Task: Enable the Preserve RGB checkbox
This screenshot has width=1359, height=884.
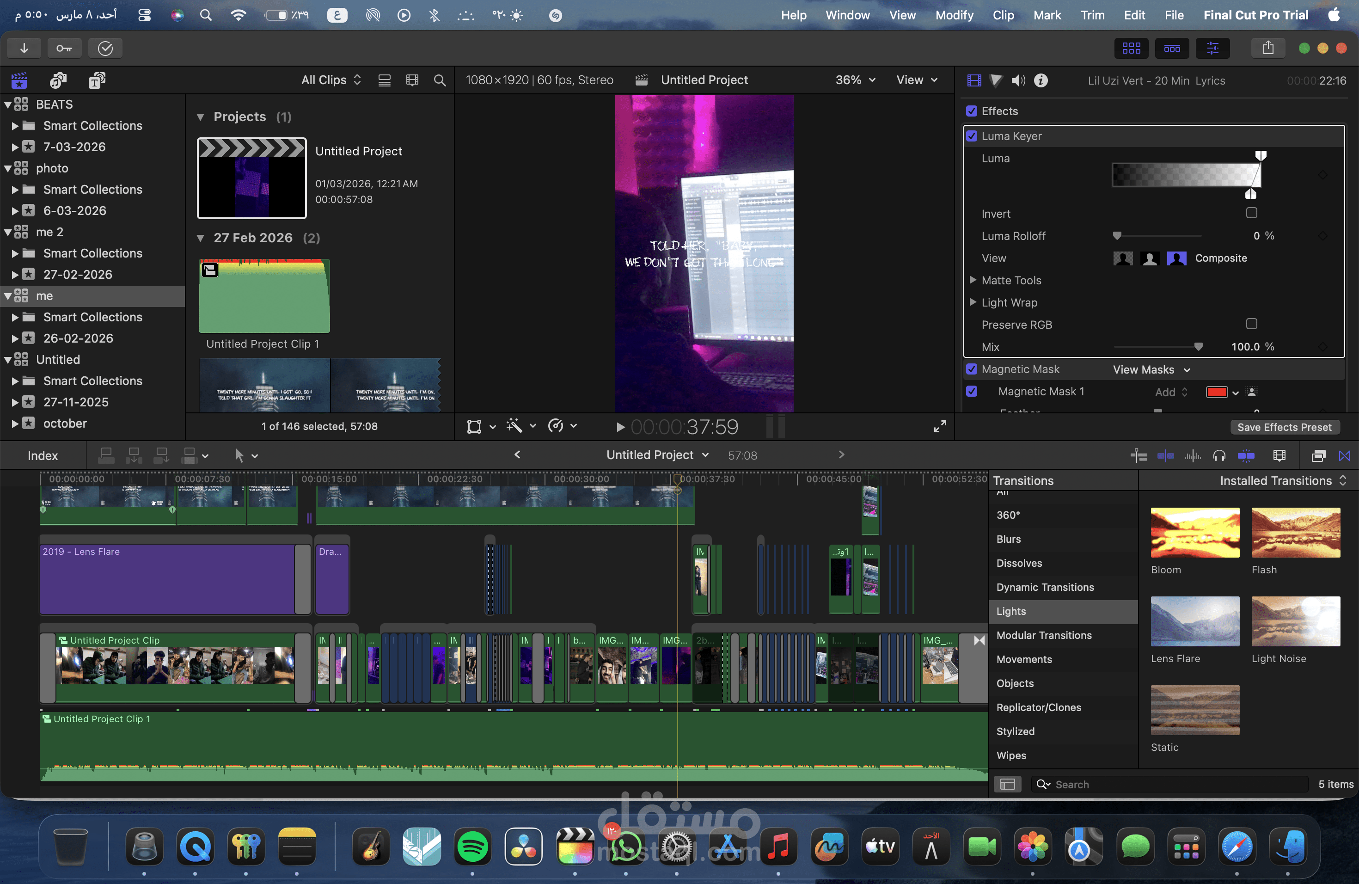Action: [1251, 324]
